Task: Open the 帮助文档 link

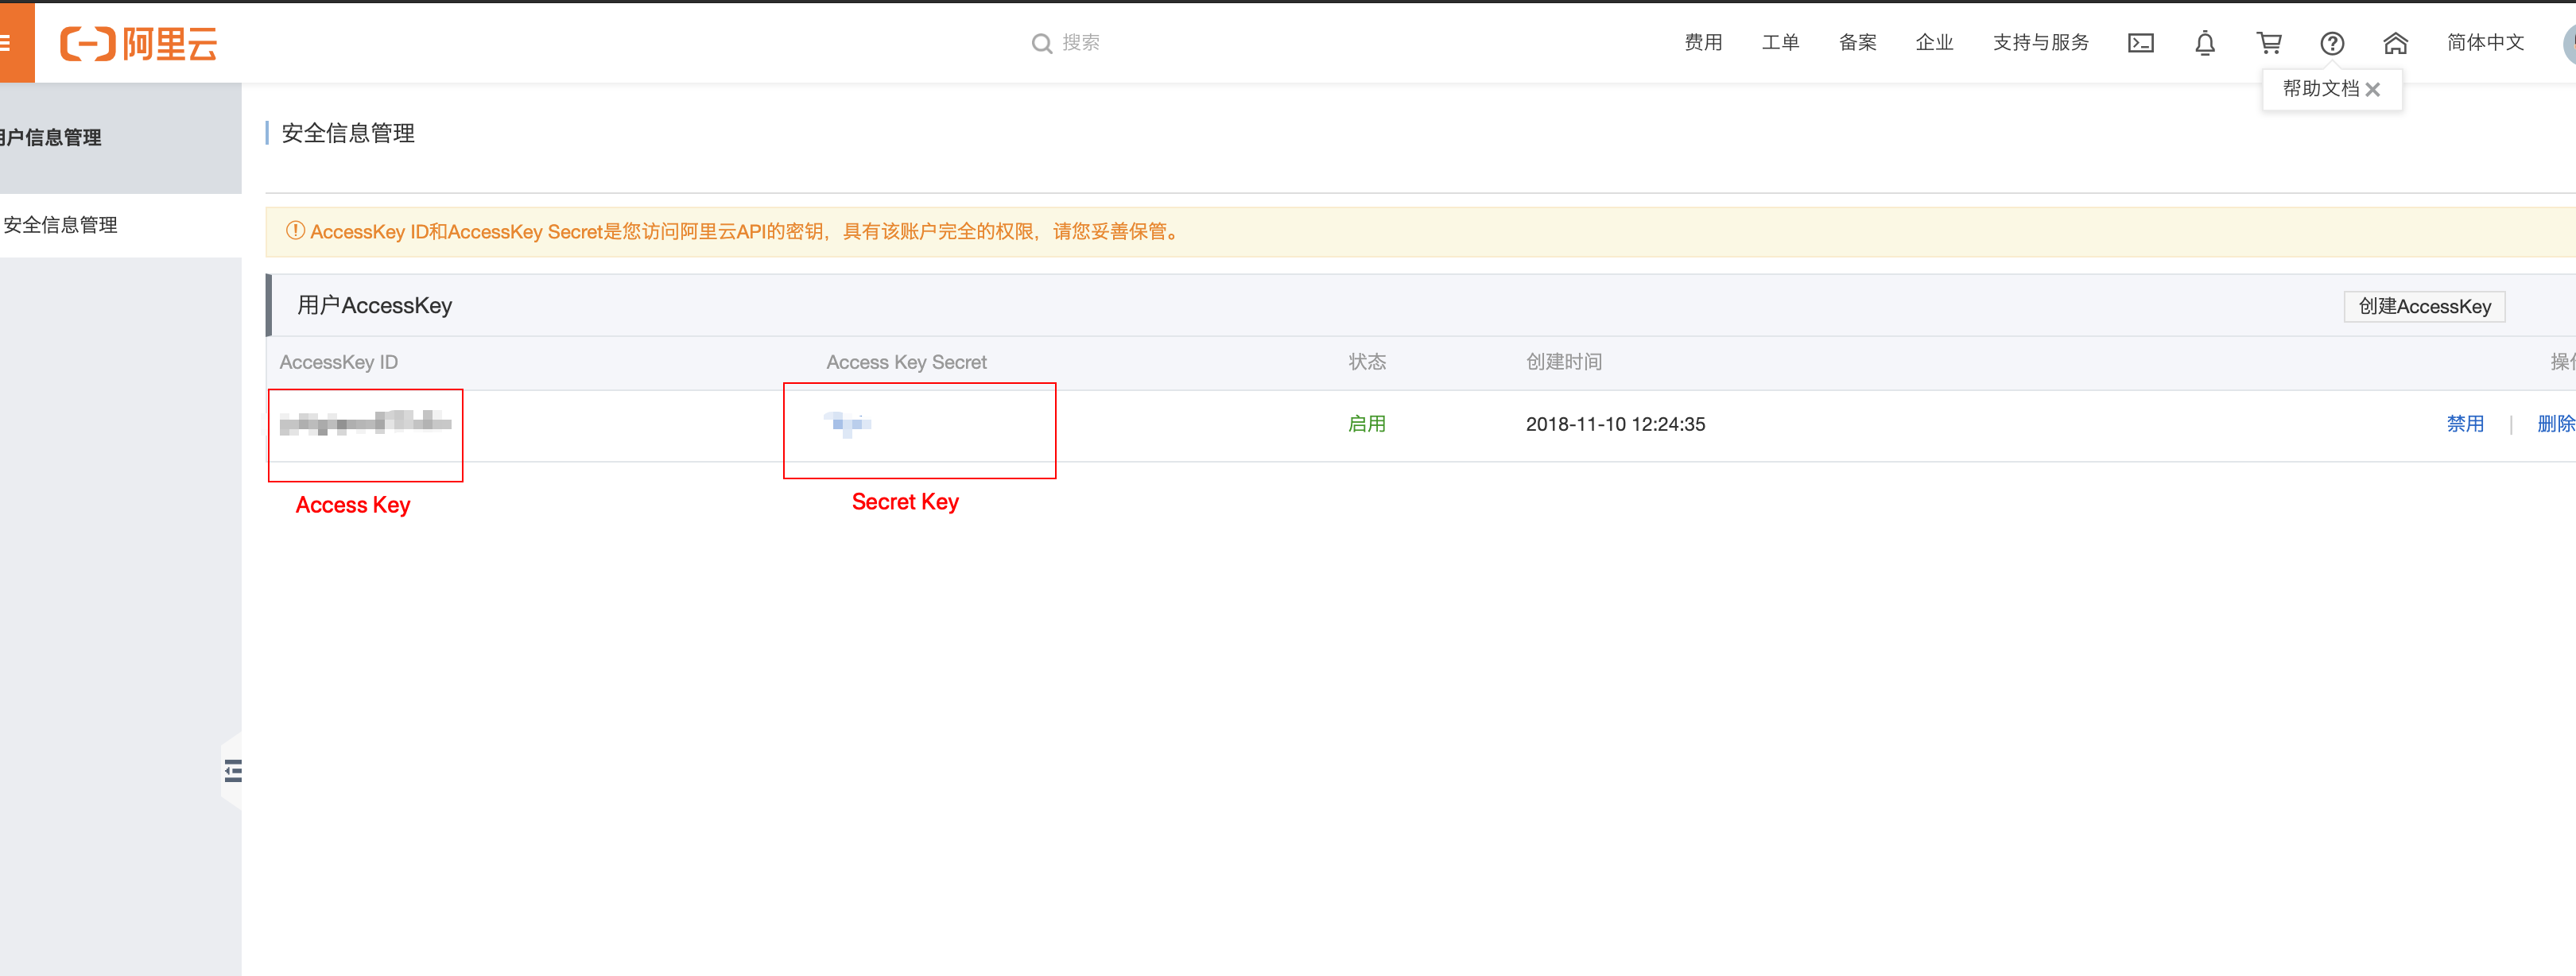Action: (2320, 88)
